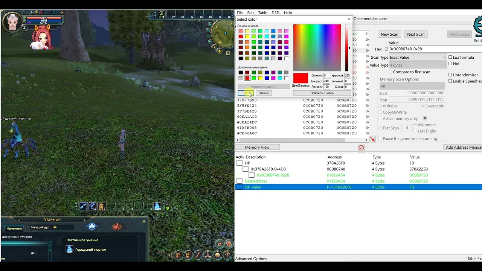This screenshot has width=482, height=271.
Task: Enable the Lua formula checkbox
Action: (x=450, y=57)
